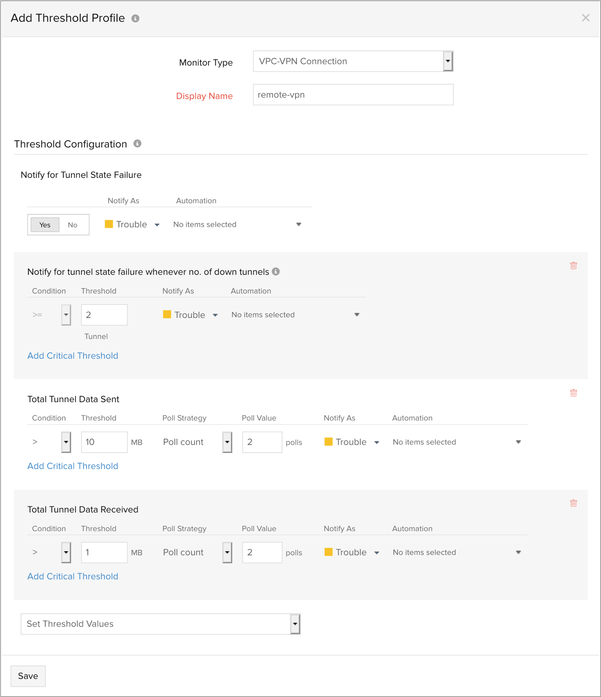Click Add Critical Threshold under down tunnels
Image resolution: width=601 pixels, height=697 pixels.
73,356
